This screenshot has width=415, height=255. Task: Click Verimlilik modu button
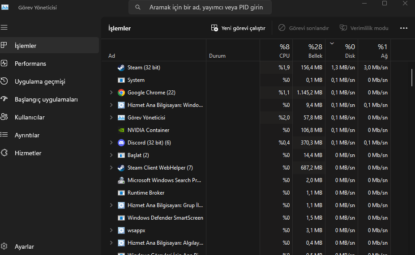point(364,28)
